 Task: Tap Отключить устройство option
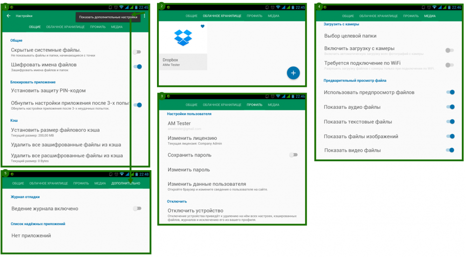pos(232,215)
